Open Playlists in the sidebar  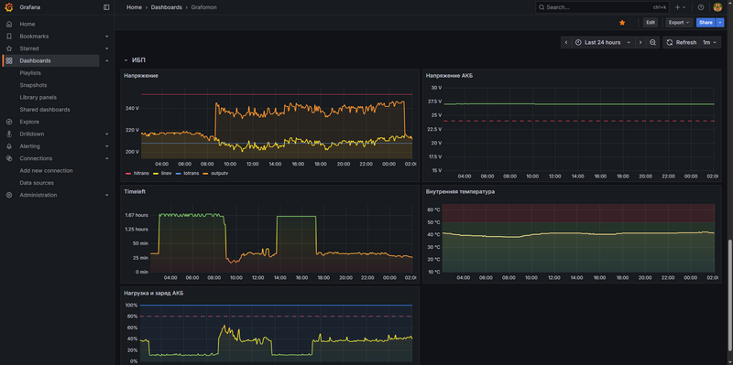[x=30, y=73]
